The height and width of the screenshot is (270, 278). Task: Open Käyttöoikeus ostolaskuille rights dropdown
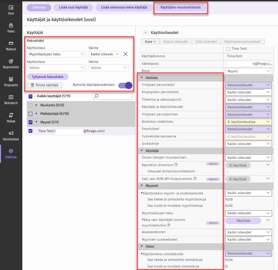pyautogui.click(x=248, y=253)
